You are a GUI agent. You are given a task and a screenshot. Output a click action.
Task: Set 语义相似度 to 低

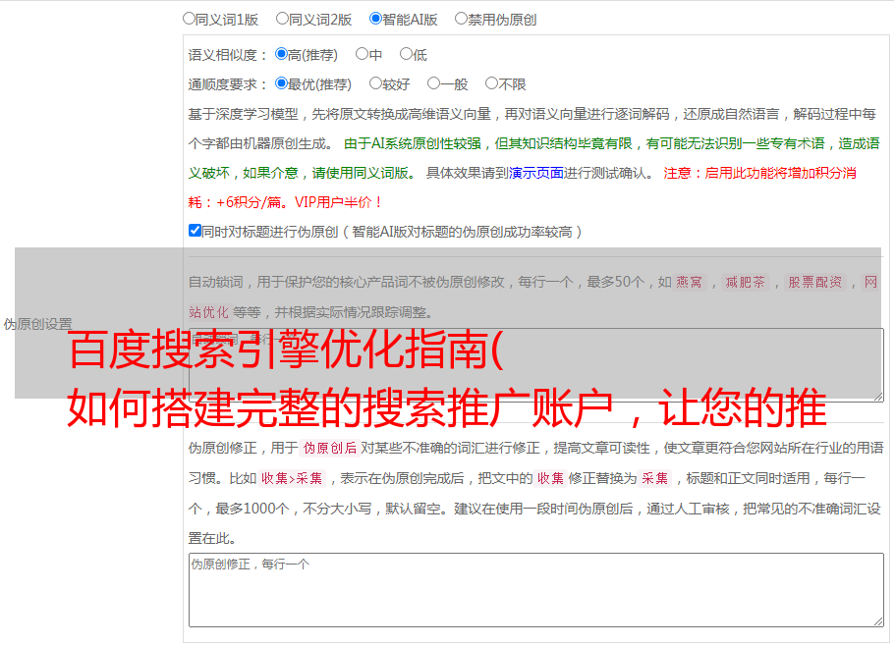[x=406, y=54]
